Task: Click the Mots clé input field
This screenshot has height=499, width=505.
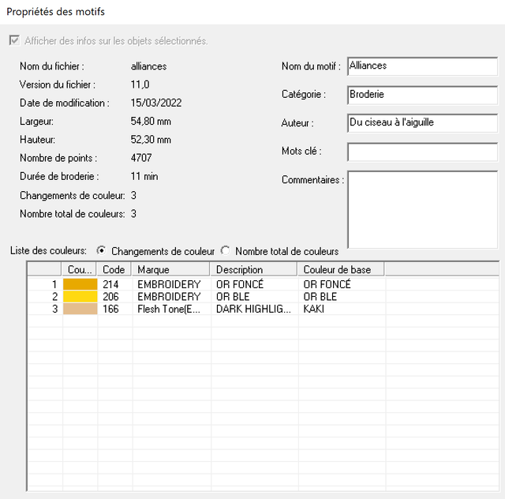Action: pyautogui.click(x=423, y=152)
